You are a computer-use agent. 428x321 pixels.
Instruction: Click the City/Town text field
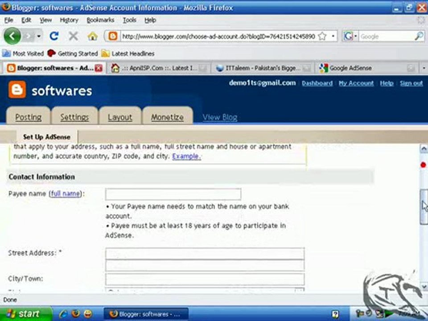(205, 279)
